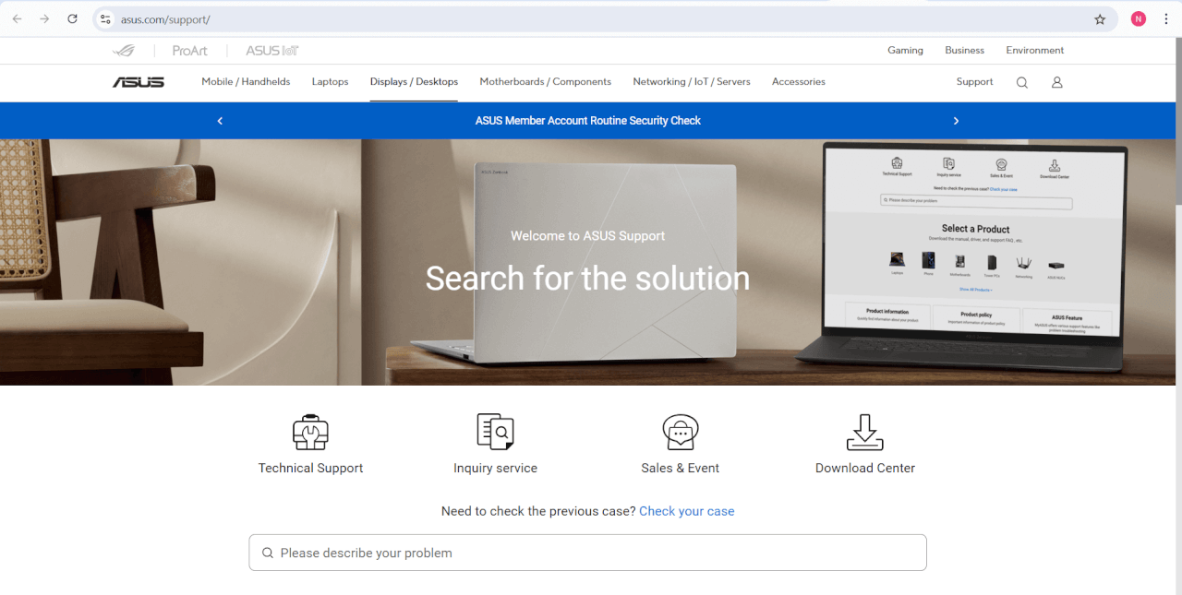Open Download Center via its download icon
The image size is (1182, 595).
coord(864,432)
